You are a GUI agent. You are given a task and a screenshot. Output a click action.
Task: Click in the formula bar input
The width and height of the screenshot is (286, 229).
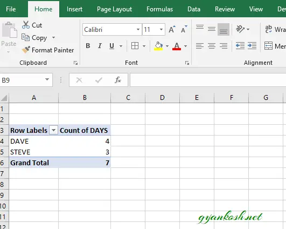pyautogui.click(x=208, y=80)
